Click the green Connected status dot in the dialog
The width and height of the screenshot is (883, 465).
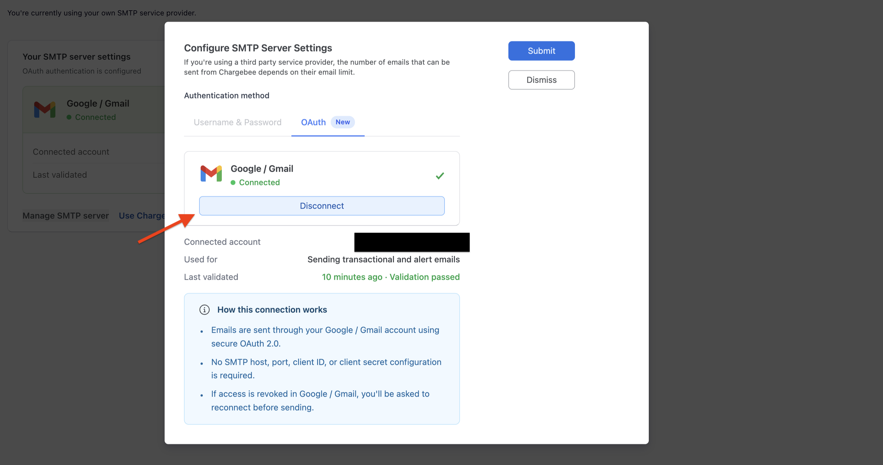pos(234,183)
